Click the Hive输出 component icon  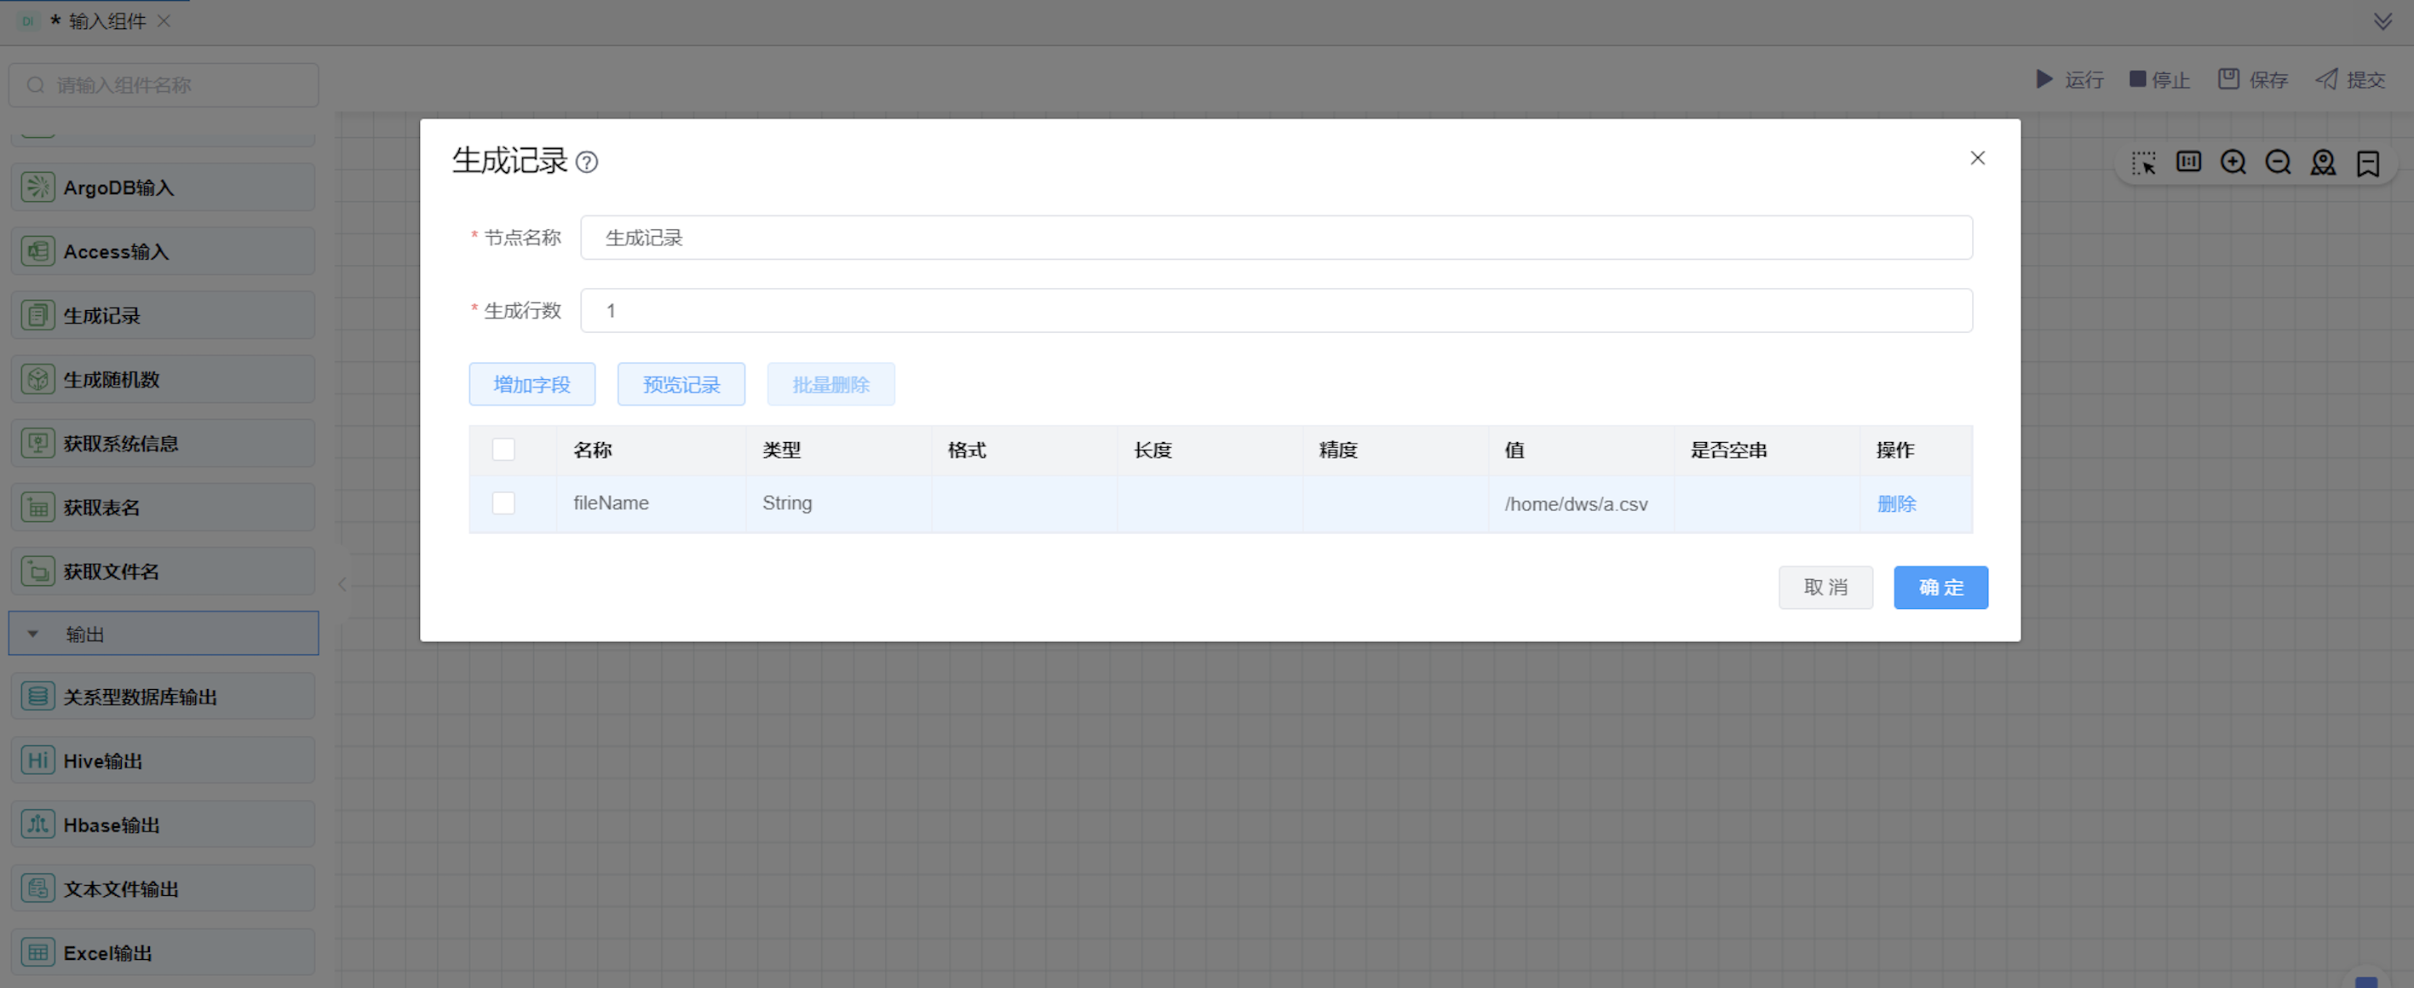point(37,761)
